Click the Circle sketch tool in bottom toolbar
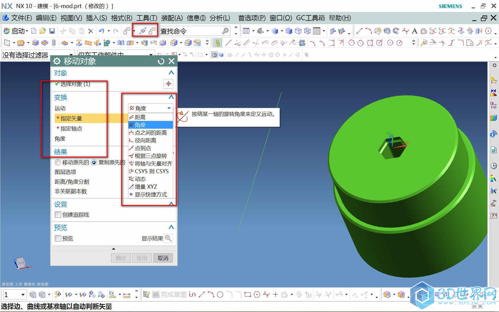Viewport: 499px width, 312px height. pos(220,294)
